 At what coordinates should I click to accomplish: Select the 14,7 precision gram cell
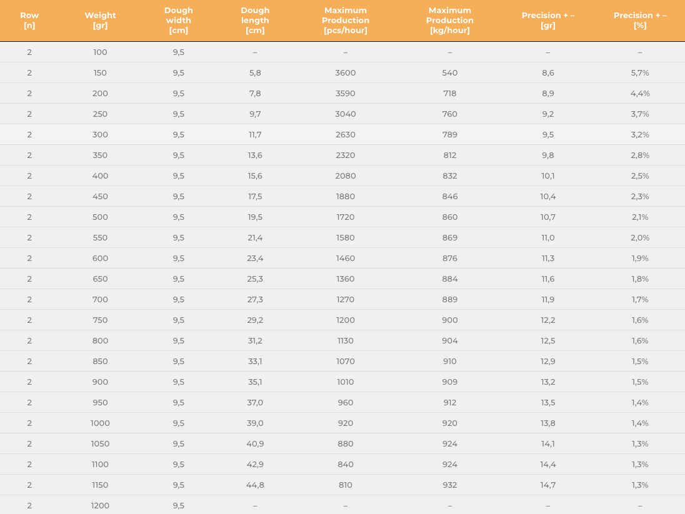(548, 485)
